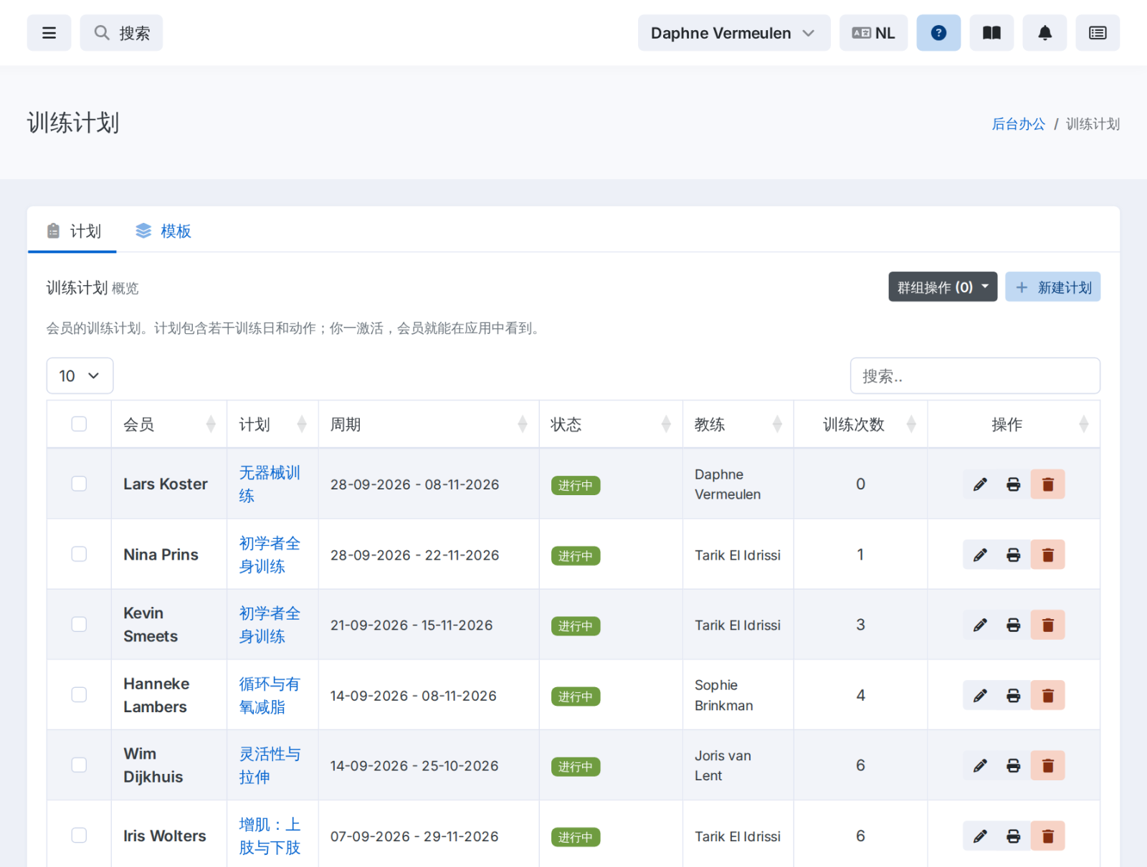Screen dimensions: 1147x867
Task: Sort the table by 训练次数 column
Action: pos(860,424)
